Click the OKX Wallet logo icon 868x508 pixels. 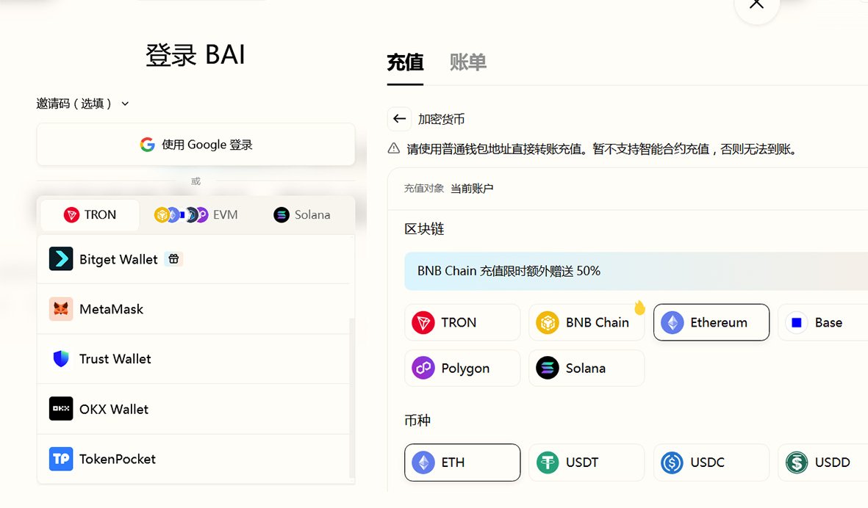pyautogui.click(x=61, y=409)
